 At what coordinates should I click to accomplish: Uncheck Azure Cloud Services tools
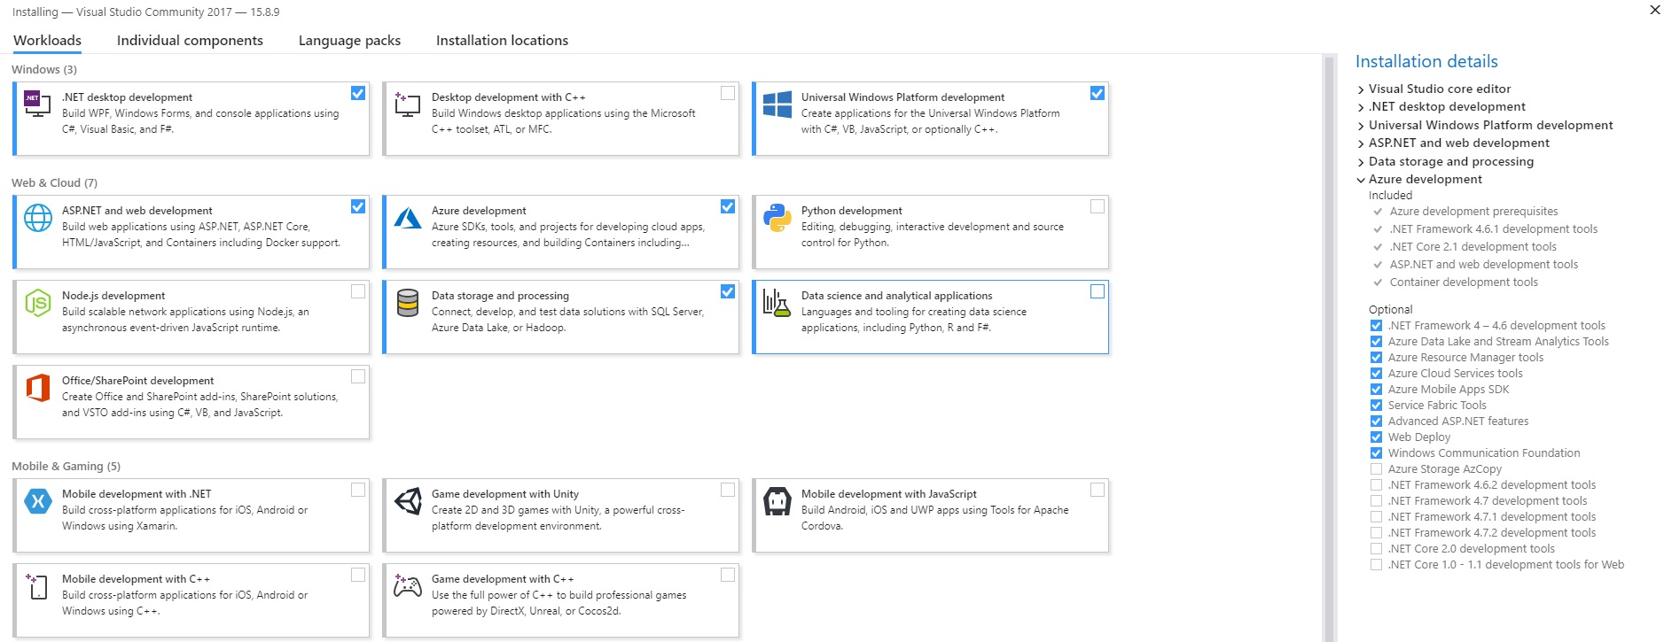click(x=1376, y=374)
